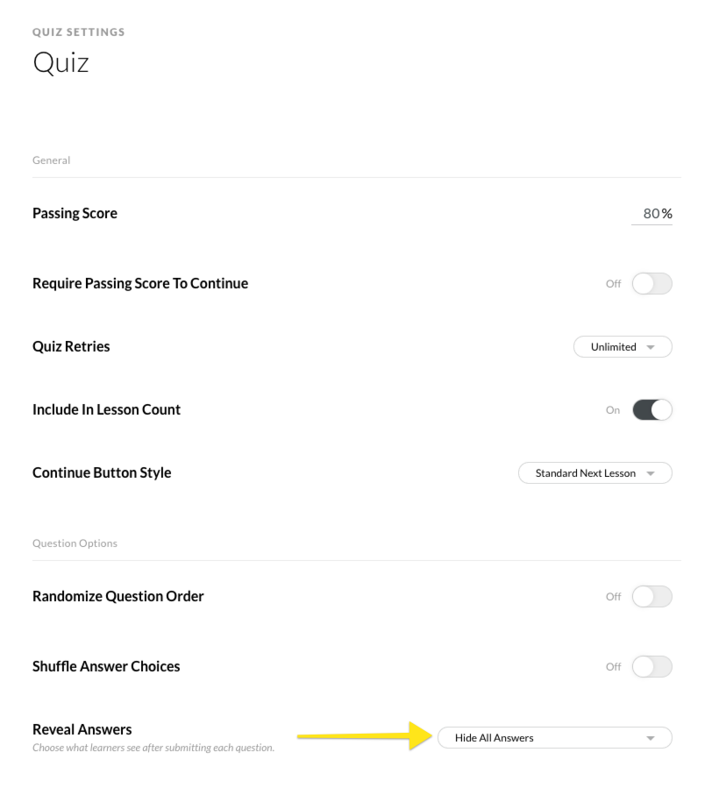Open the Hide All Answers dropdown
This screenshot has height=795, width=726.
554,738
